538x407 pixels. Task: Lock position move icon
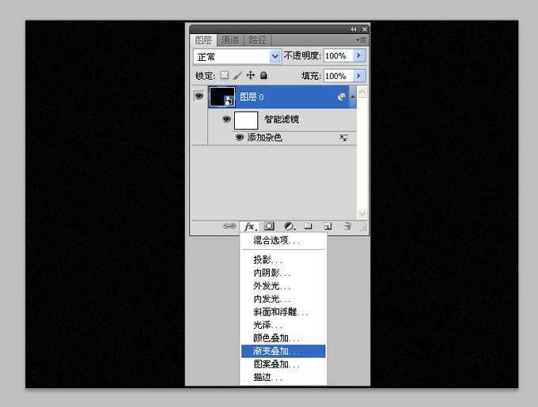pos(251,75)
